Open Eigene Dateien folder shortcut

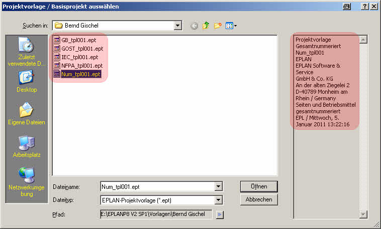(x=27, y=114)
